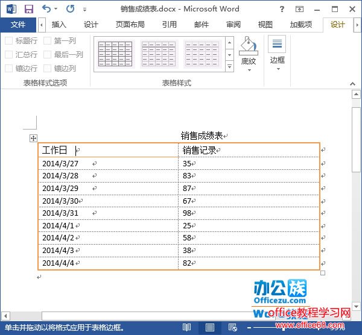
Task: Open the undo history dropdown arrow
Action: [56, 9]
